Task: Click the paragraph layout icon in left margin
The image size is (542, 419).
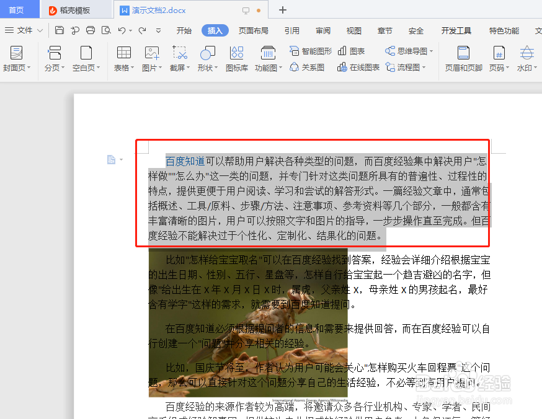Action: pyautogui.click(x=111, y=159)
